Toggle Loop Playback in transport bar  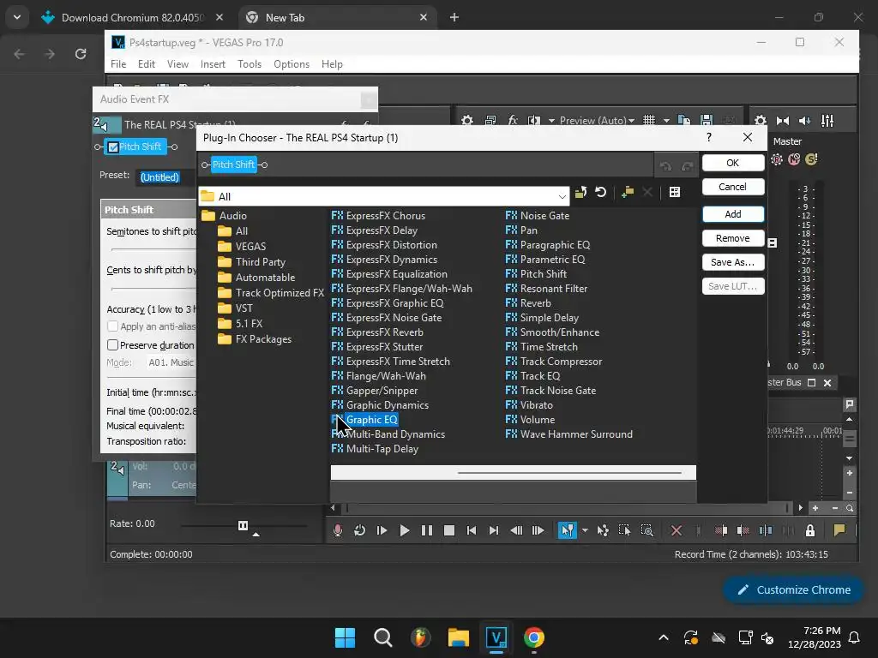(359, 529)
